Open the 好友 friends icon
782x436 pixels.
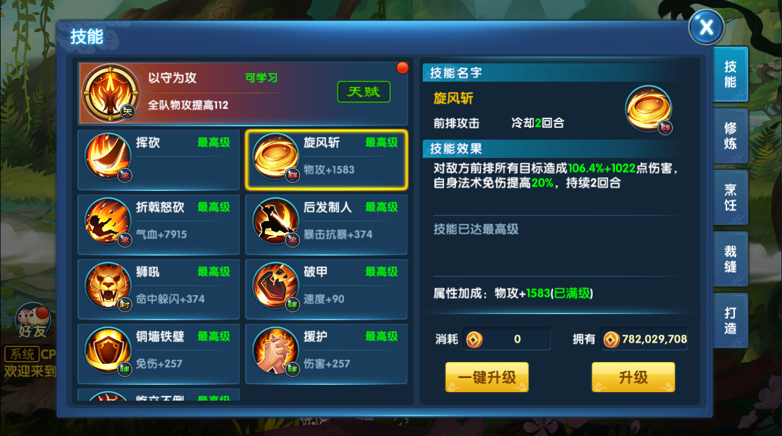[x=32, y=320]
